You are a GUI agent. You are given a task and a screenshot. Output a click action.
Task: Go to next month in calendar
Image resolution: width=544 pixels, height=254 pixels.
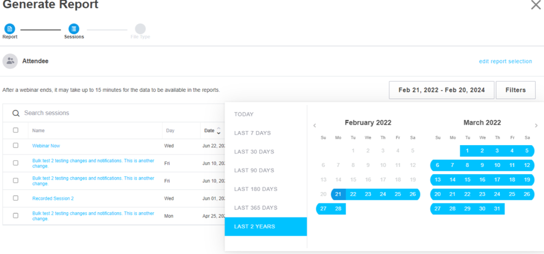click(x=536, y=126)
